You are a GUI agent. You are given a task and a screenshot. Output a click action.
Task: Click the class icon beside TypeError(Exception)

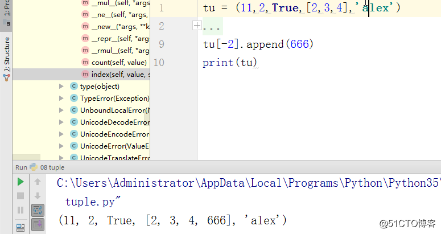click(73, 98)
